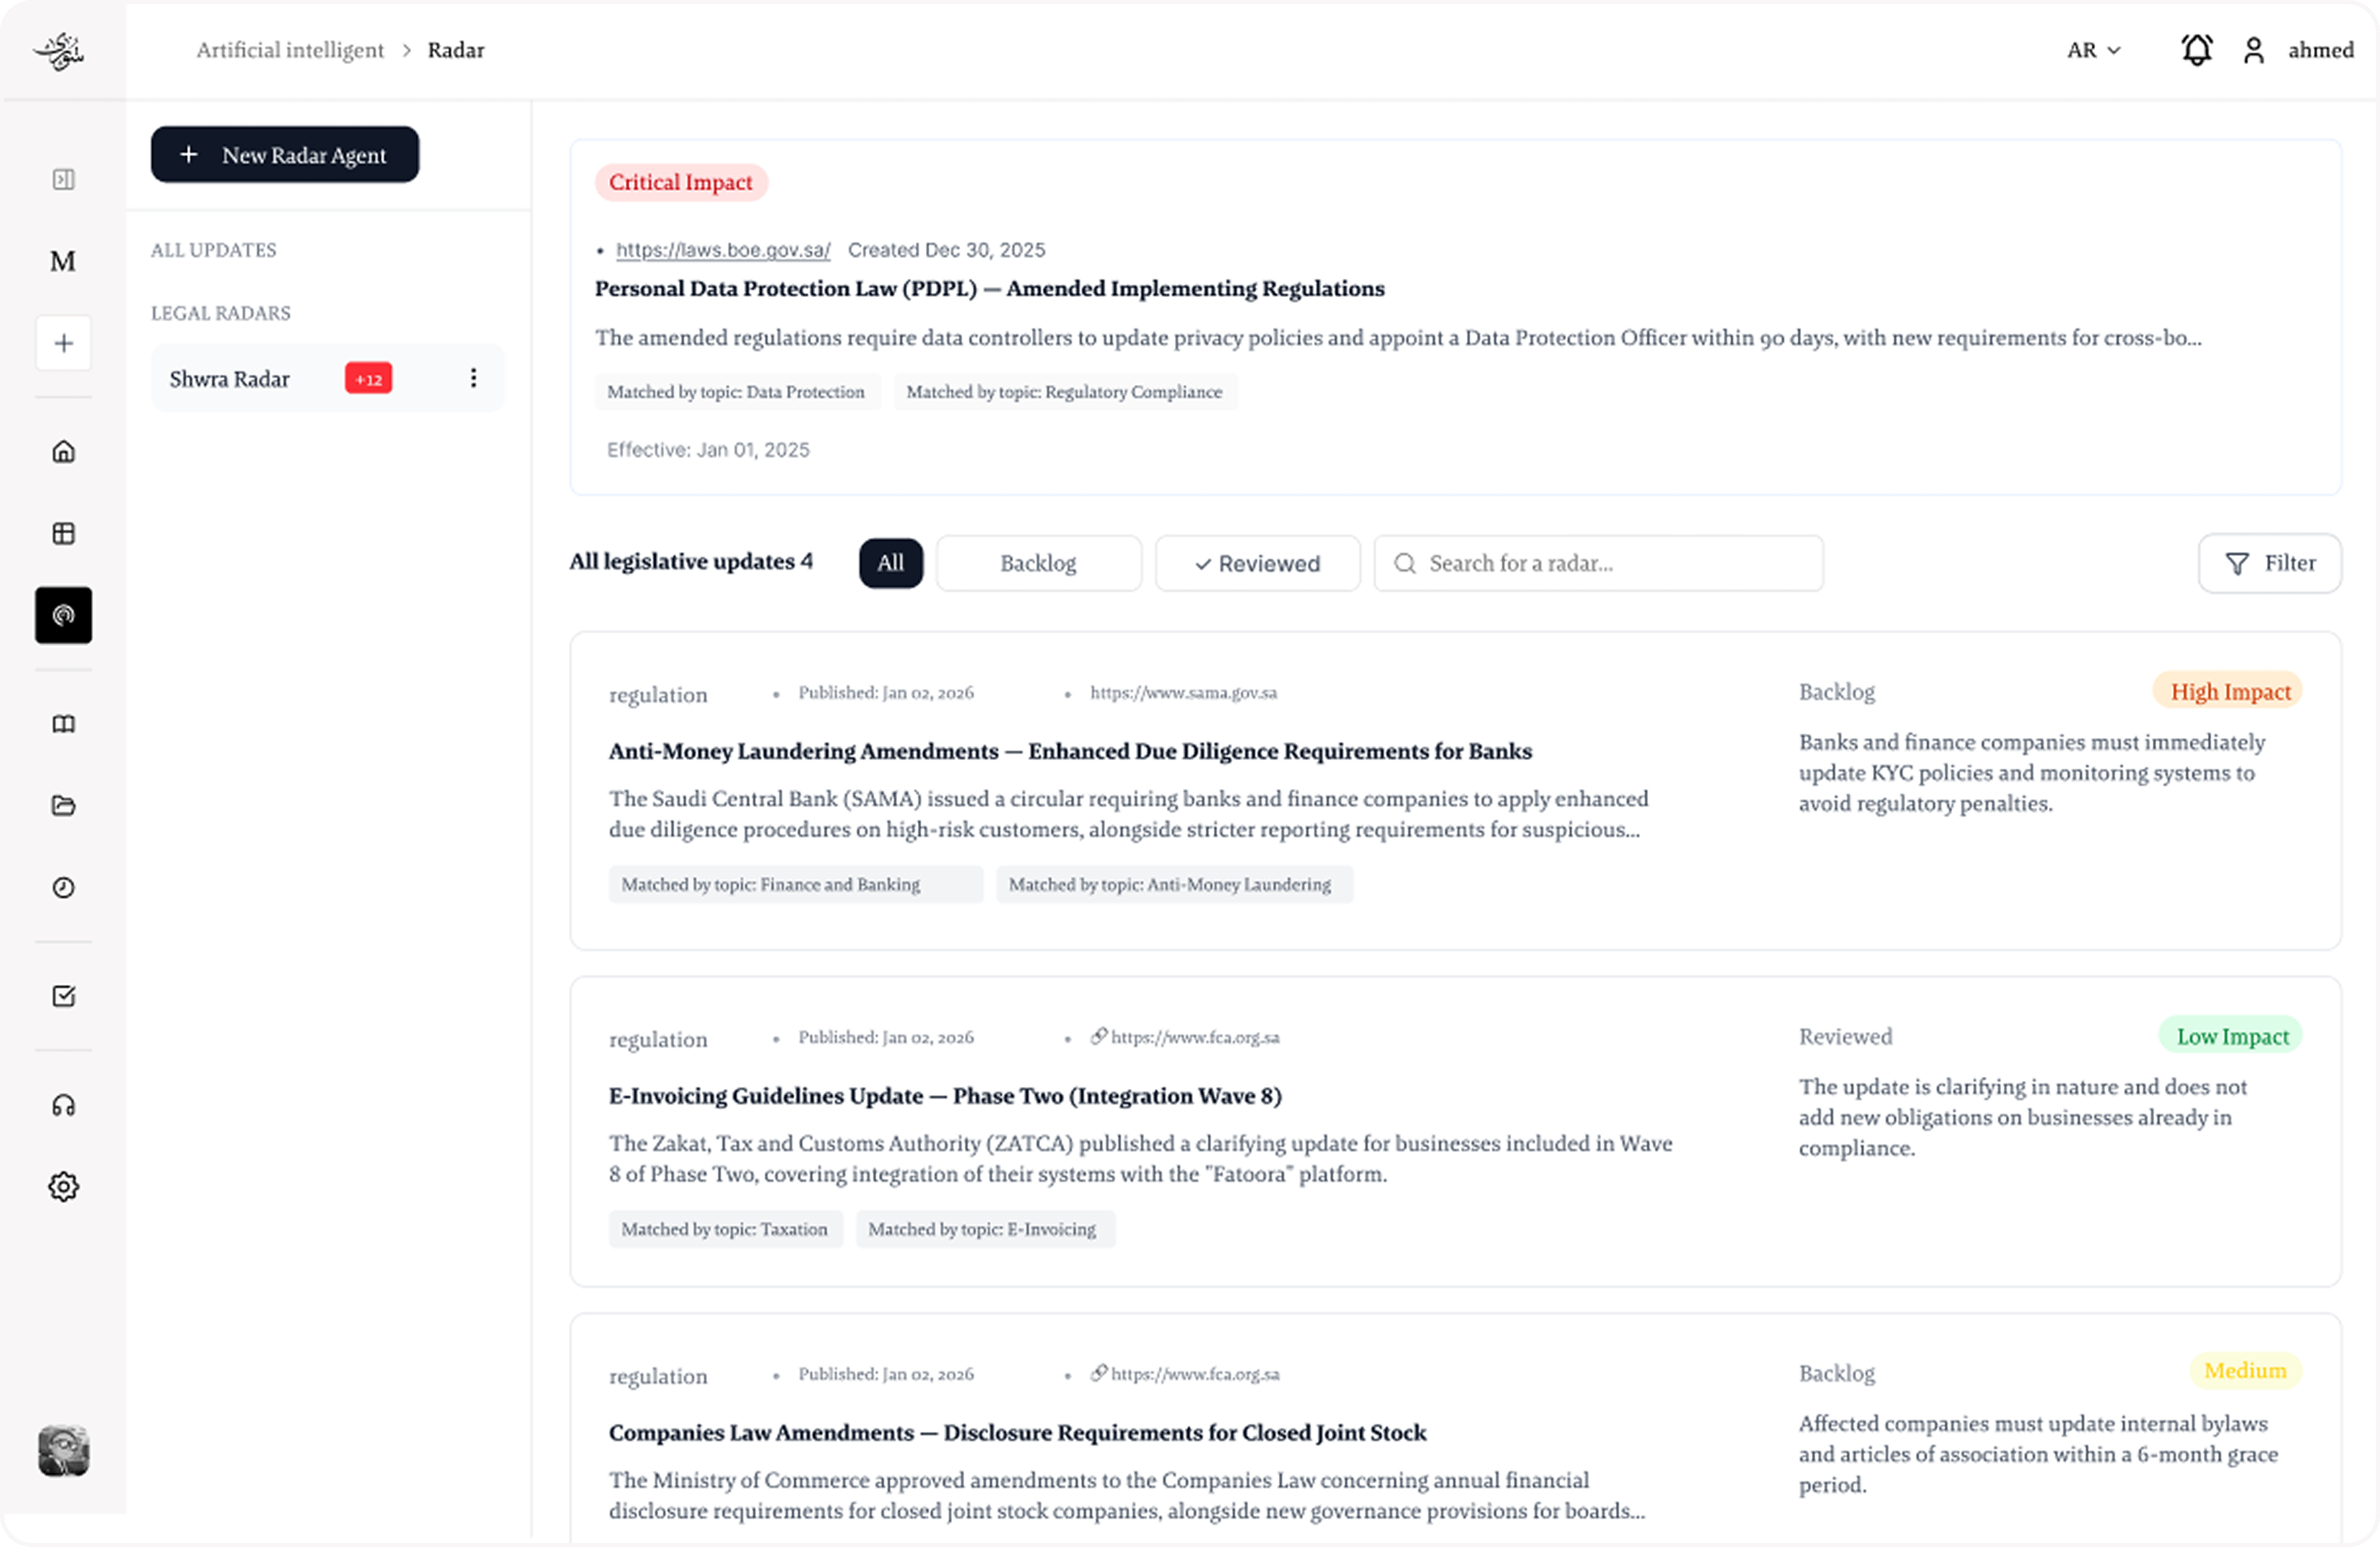Open the book library sidebar icon
Viewport: 2380px width, 1547px height.
tap(63, 724)
